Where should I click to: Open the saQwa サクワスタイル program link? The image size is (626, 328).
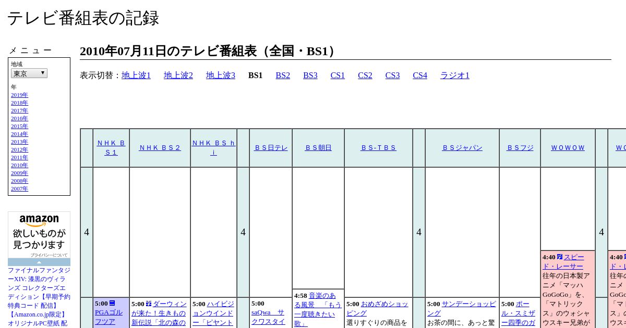(268, 317)
